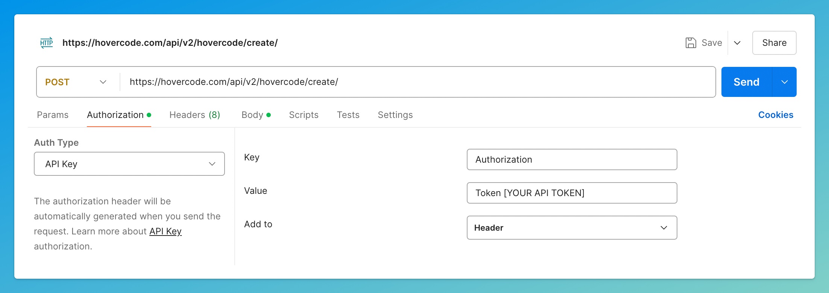Click the Auth Type label

[x=56, y=143]
